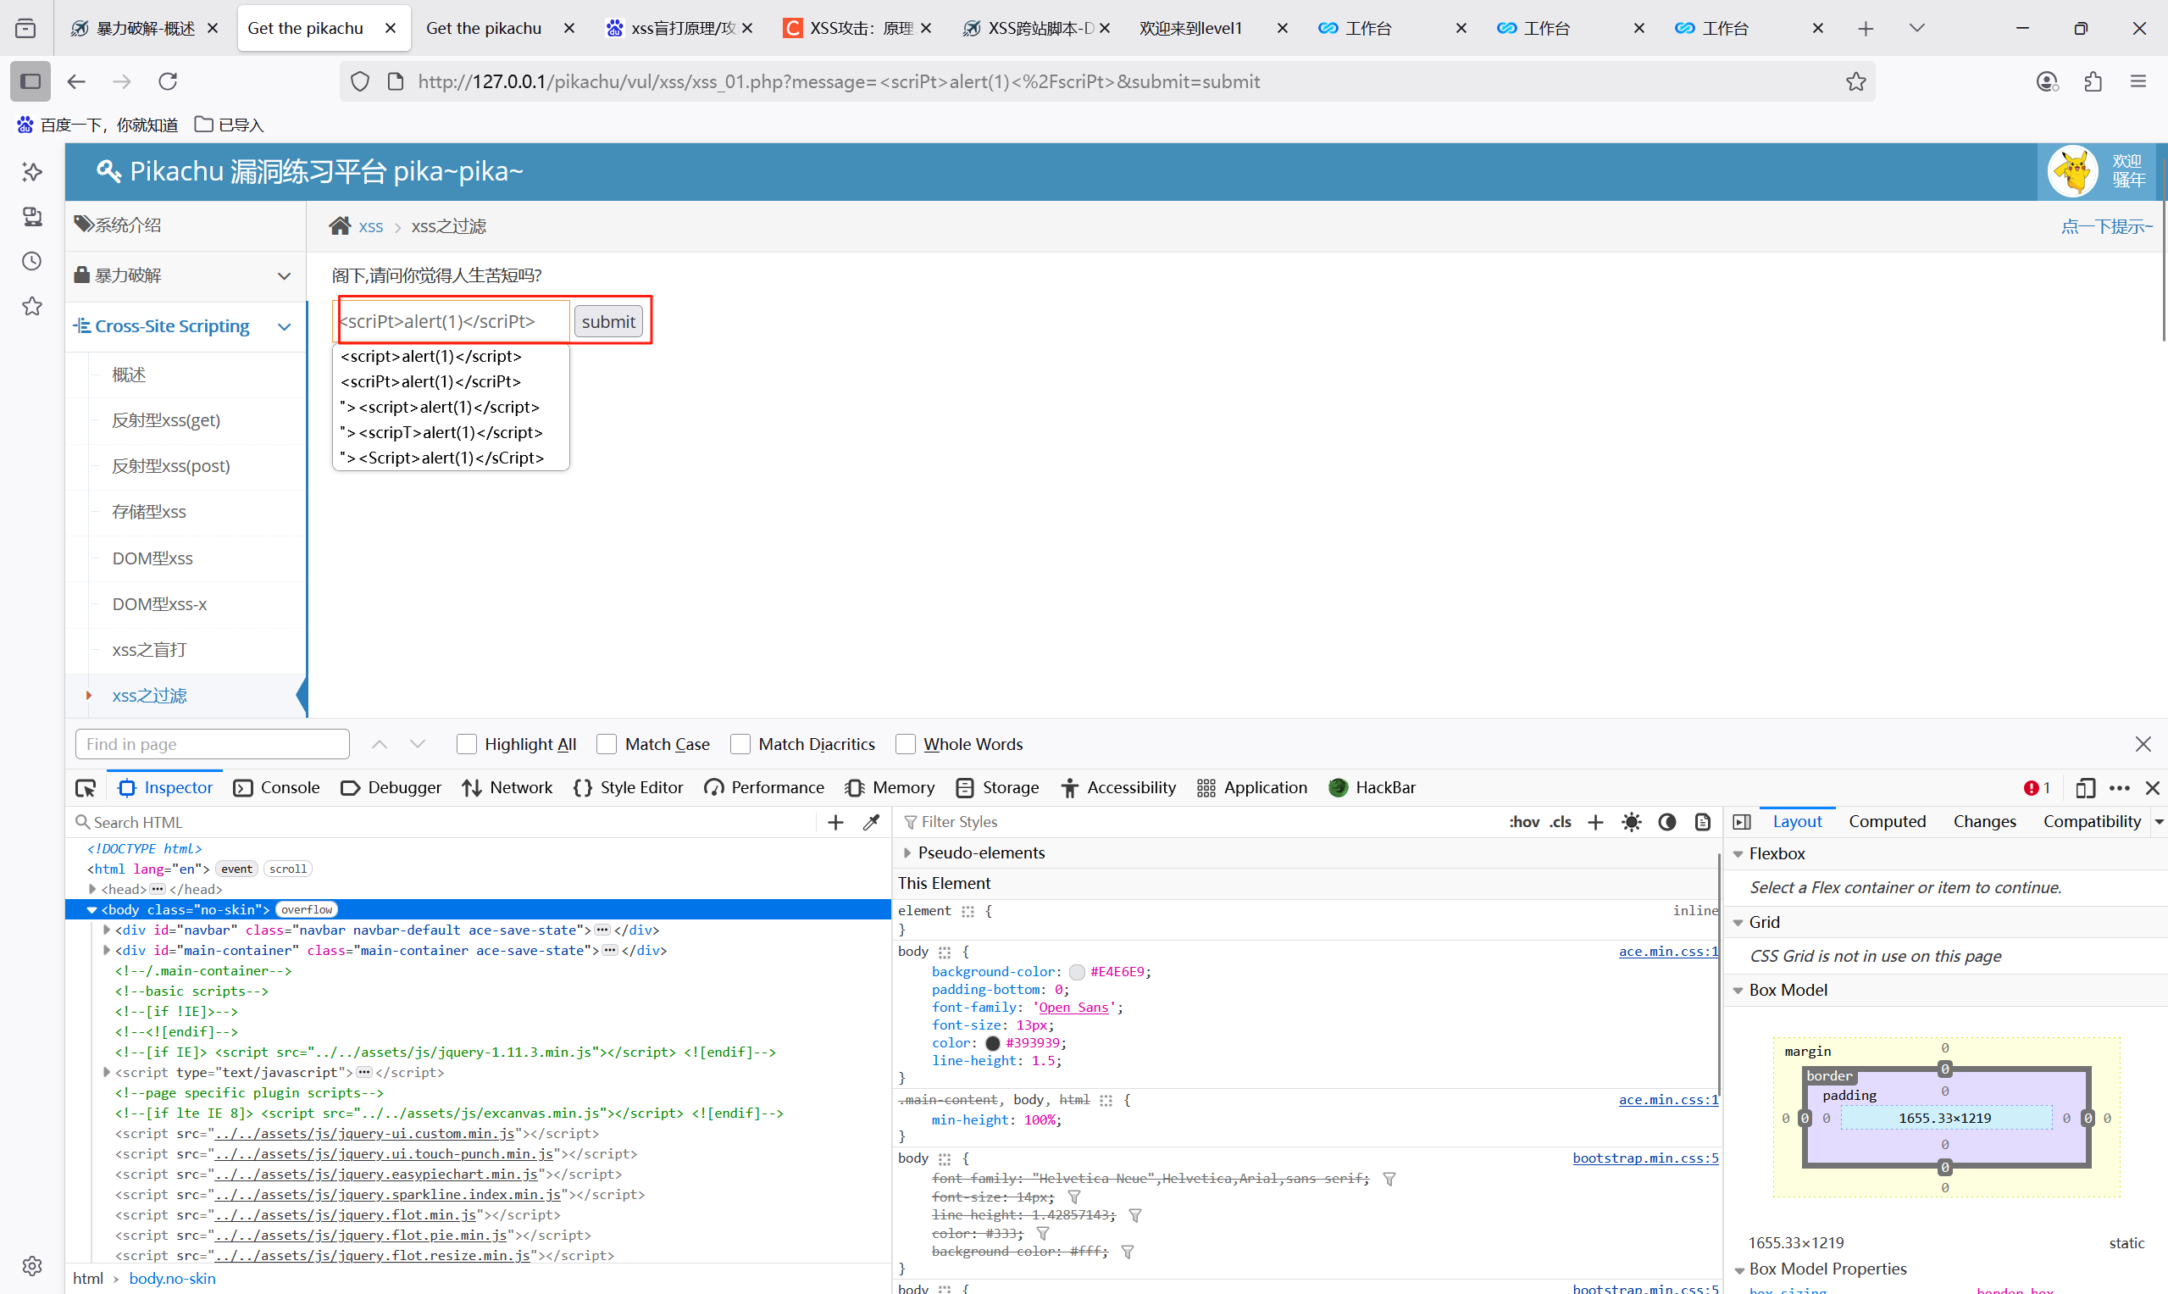The image size is (2168, 1294).
Task: List all tabs dropdown arrow
Action: [1917, 29]
